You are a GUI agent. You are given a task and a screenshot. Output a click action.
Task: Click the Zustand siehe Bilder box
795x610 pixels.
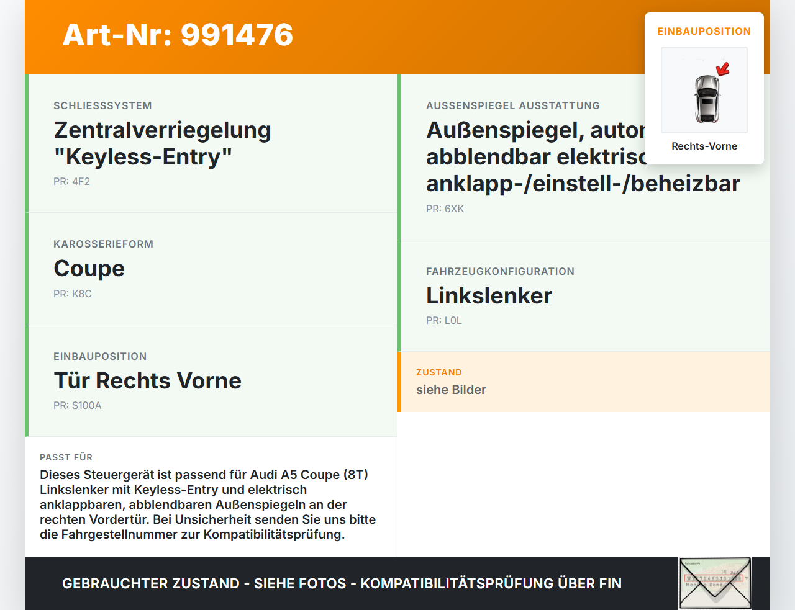[x=584, y=382]
